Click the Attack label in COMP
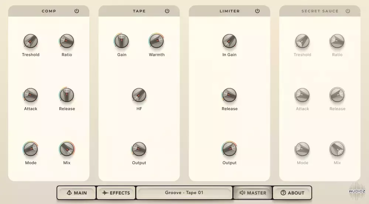Viewport: 369px width, 204px height. [31, 109]
